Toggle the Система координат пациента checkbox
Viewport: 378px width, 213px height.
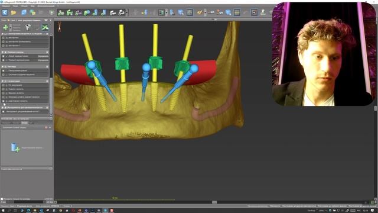[x=4, y=75]
